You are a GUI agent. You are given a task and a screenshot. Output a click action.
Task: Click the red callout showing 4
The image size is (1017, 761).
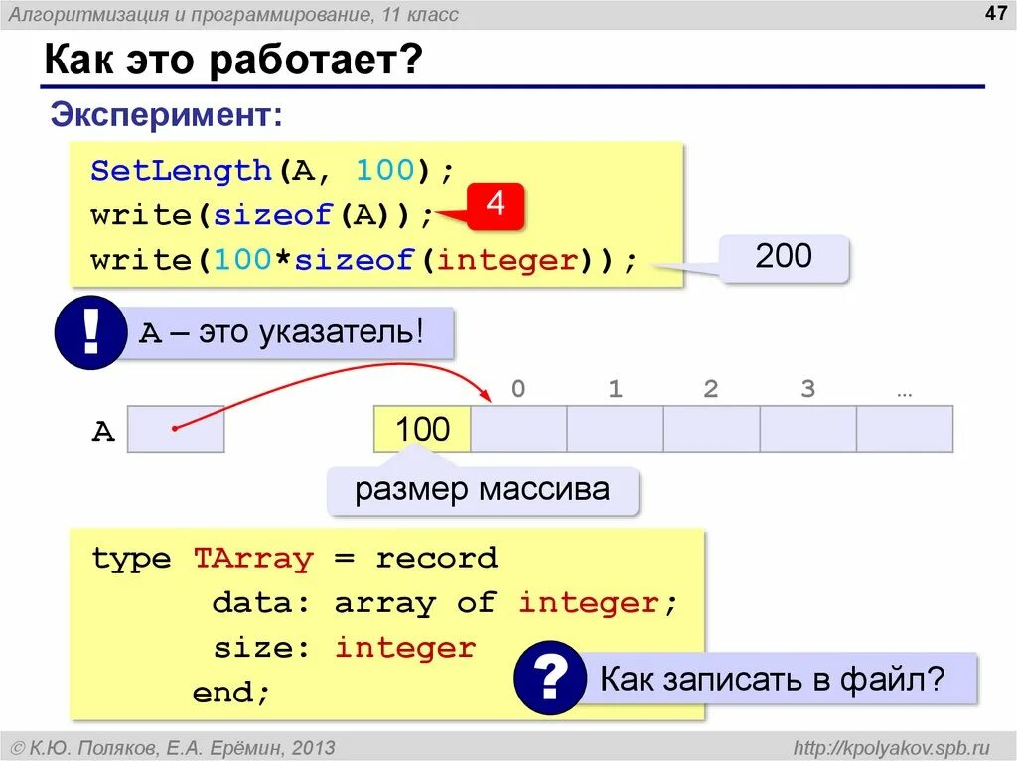(x=496, y=206)
